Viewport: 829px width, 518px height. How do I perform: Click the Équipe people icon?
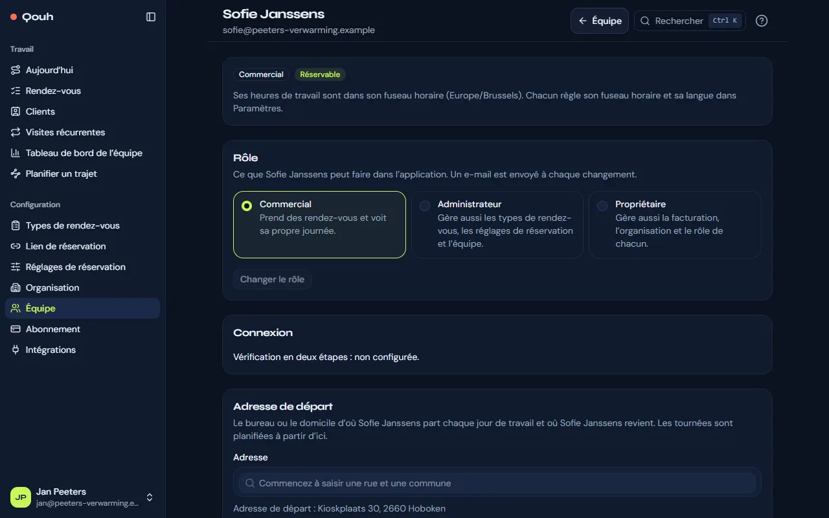[16, 308]
